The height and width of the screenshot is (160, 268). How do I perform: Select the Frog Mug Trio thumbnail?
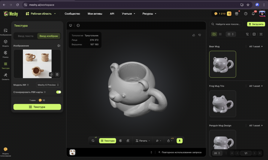(x=222, y=104)
